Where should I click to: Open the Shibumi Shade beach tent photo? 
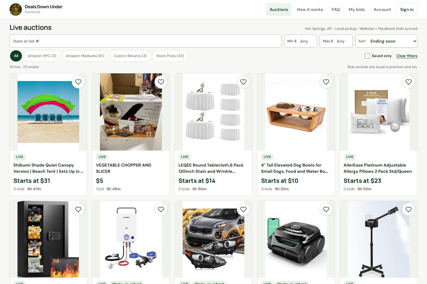(48, 112)
